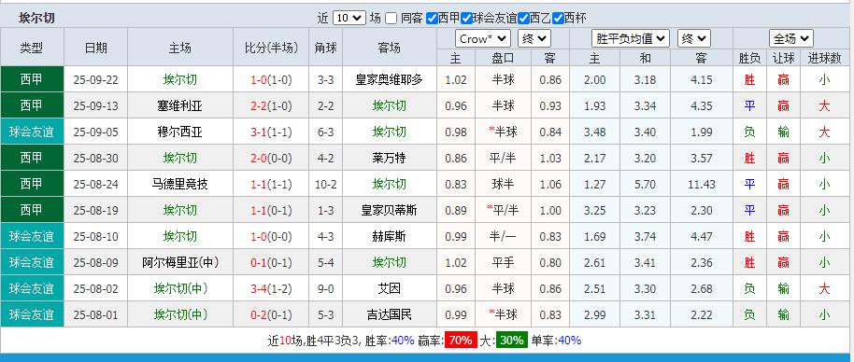Open score 2-0(0-0) match details
Screen dimensions: 854x362
tap(271, 159)
